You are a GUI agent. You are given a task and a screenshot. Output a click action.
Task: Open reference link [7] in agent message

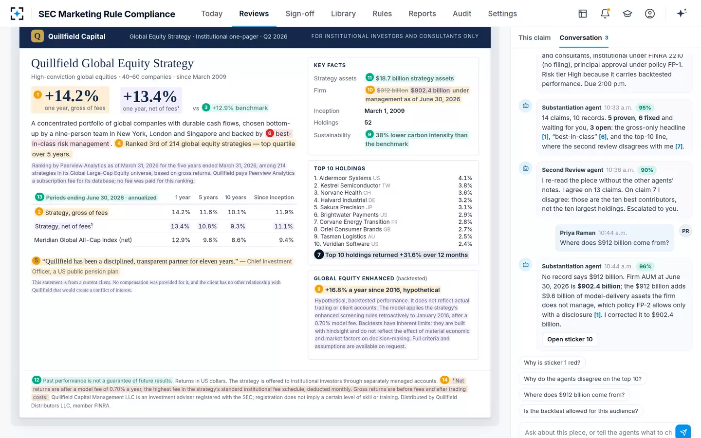click(x=679, y=146)
